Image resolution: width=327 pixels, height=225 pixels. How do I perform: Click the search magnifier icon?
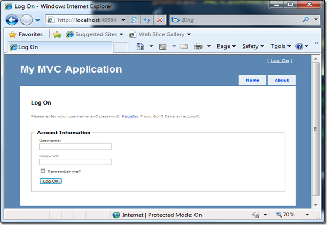click(306, 20)
